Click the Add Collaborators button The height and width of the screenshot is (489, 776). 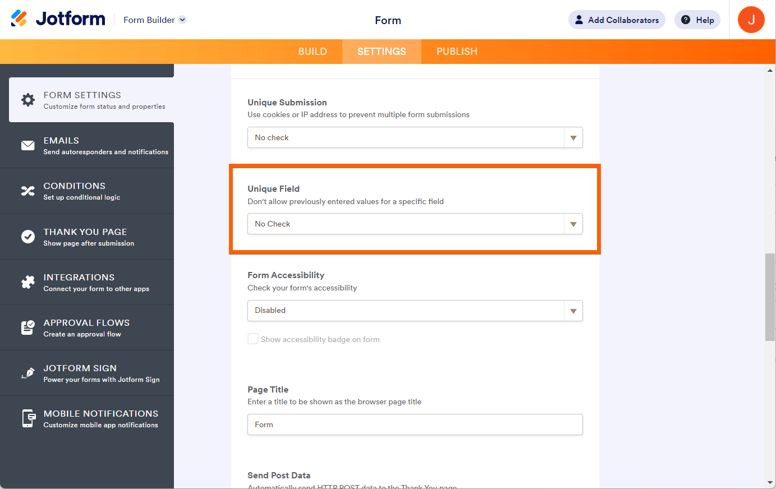[617, 20]
